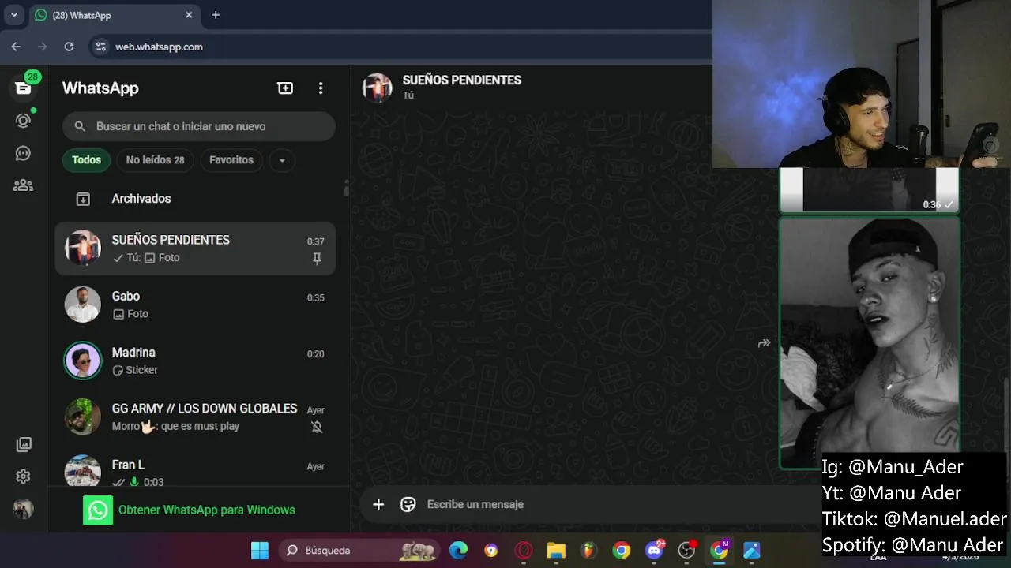Viewport: 1011px width, 568px height.
Task: Open Opera browser from taskbar
Action: coord(524,551)
